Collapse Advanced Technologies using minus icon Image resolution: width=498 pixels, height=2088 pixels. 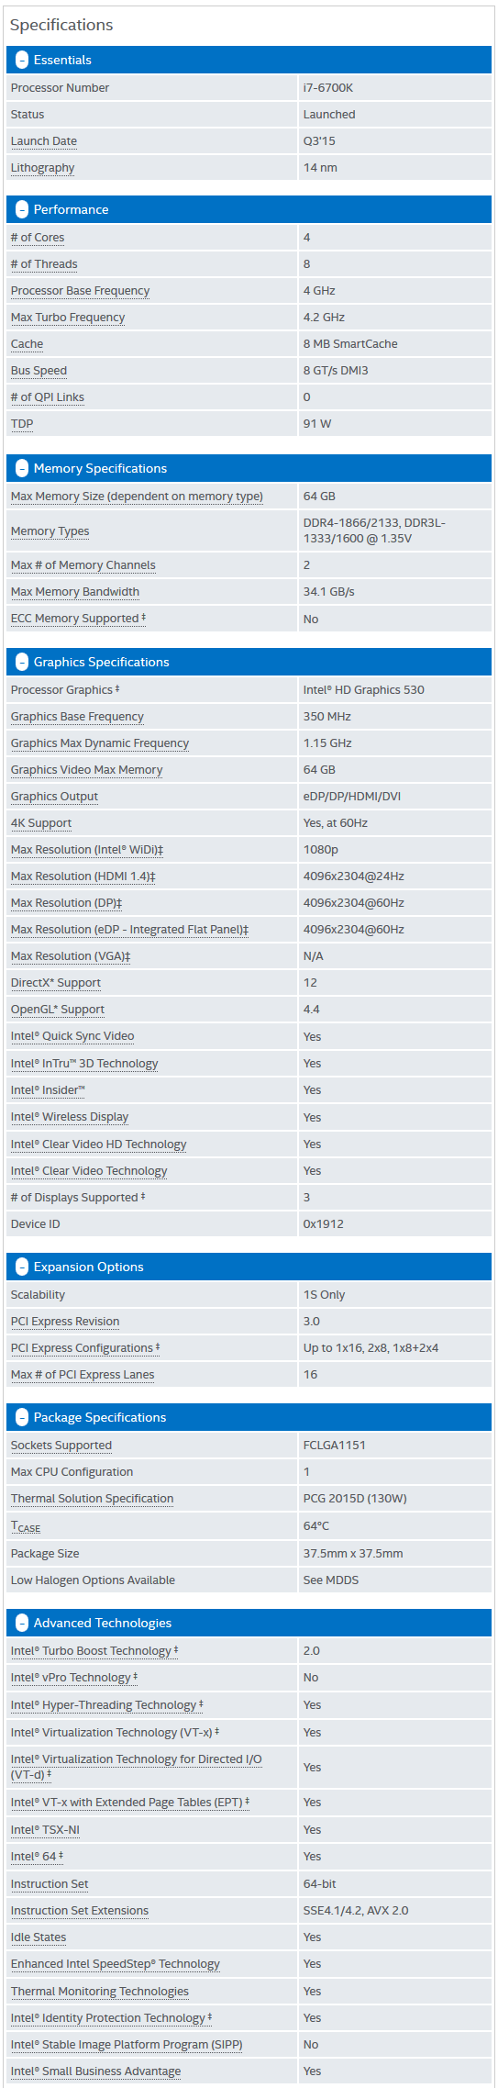click(22, 1624)
